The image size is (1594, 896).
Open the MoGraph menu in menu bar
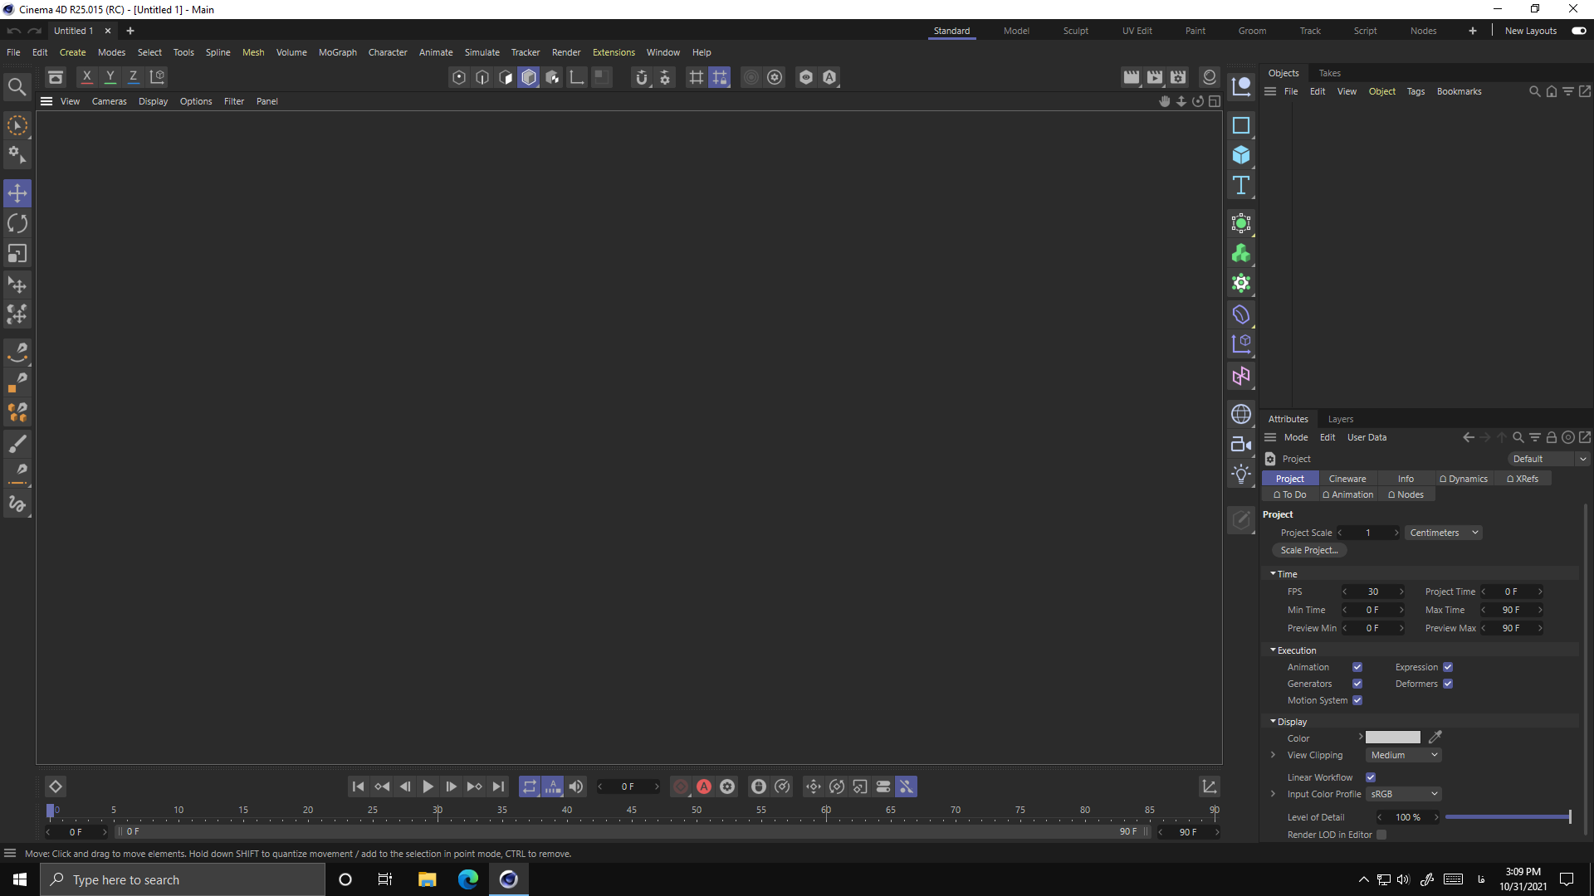click(x=336, y=51)
